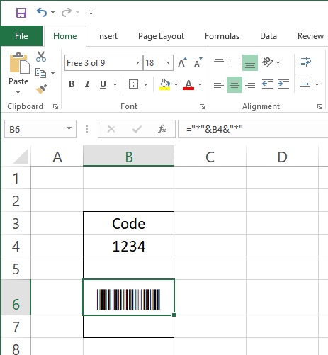Open the Insert ribbon tab

(x=107, y=36)
